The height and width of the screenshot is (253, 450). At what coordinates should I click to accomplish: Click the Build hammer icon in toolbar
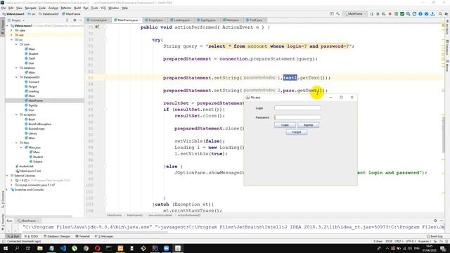coord(337,14)
